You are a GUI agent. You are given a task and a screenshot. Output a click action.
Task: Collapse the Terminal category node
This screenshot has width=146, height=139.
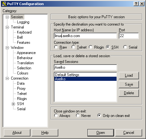(x=7, y=27)
